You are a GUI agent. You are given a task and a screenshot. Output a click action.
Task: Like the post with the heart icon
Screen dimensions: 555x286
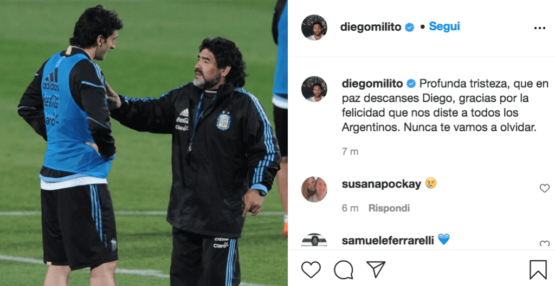[311, 270]
